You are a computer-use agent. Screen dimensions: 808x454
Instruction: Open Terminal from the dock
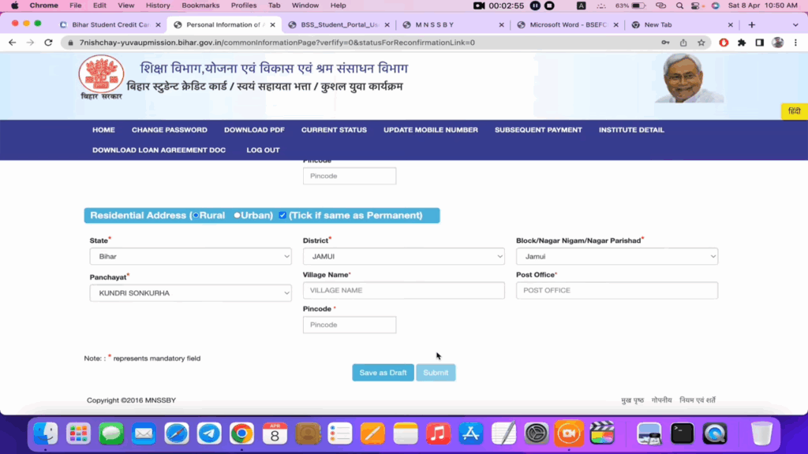click(x=682, y=433)
